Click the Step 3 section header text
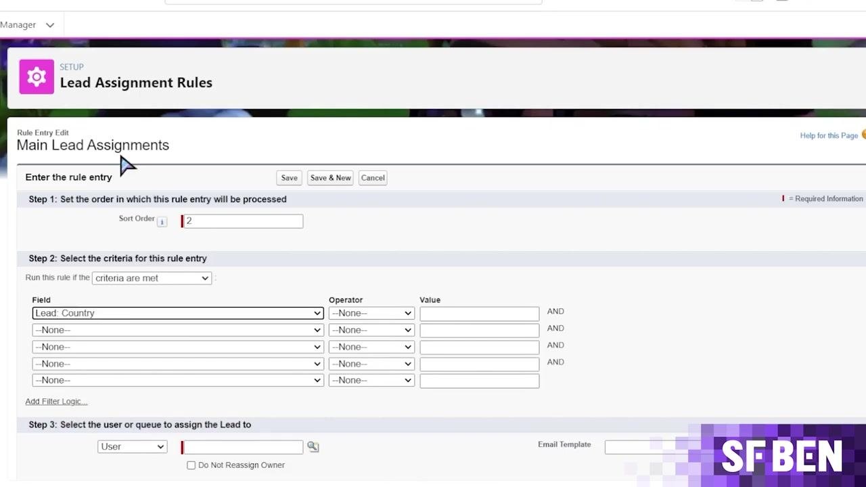 pos(140,425)
